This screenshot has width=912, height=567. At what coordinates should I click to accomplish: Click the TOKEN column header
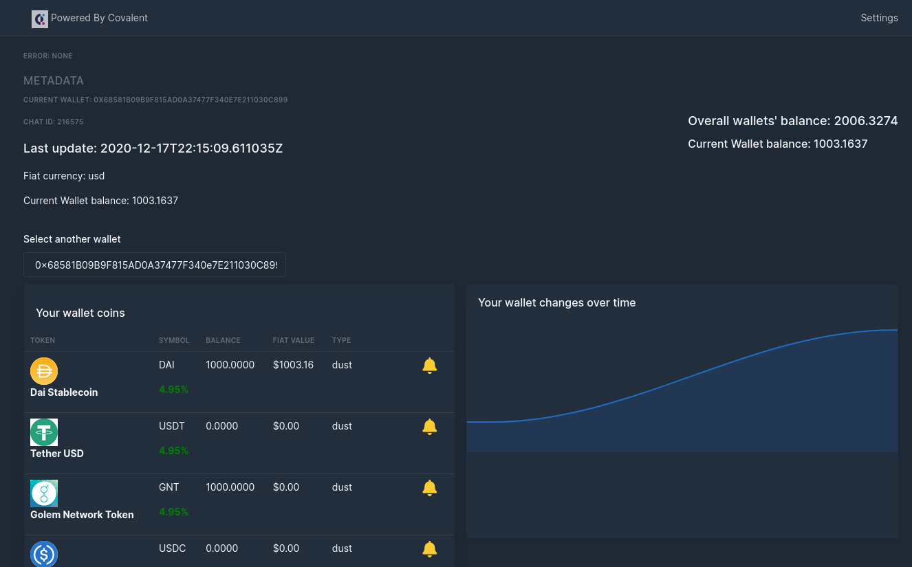coord(43,340)
